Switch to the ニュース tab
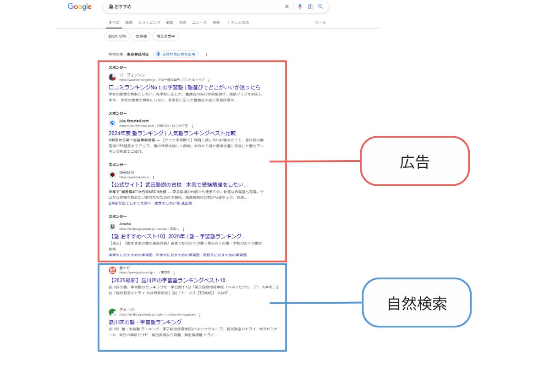Screen dimensions: 550x367 [199, 22]
